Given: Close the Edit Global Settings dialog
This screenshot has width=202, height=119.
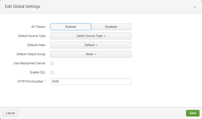Looking at the screenshot, I should 194,7.
